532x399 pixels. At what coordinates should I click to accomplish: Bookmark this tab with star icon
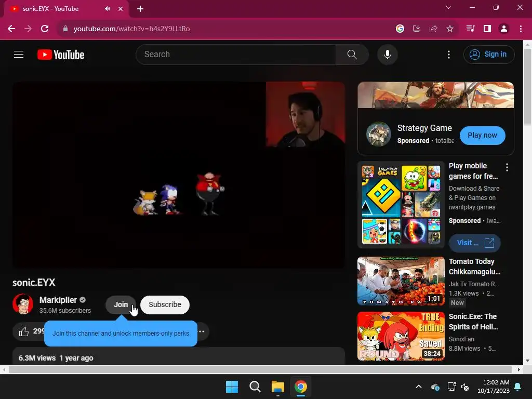point(449,29)
